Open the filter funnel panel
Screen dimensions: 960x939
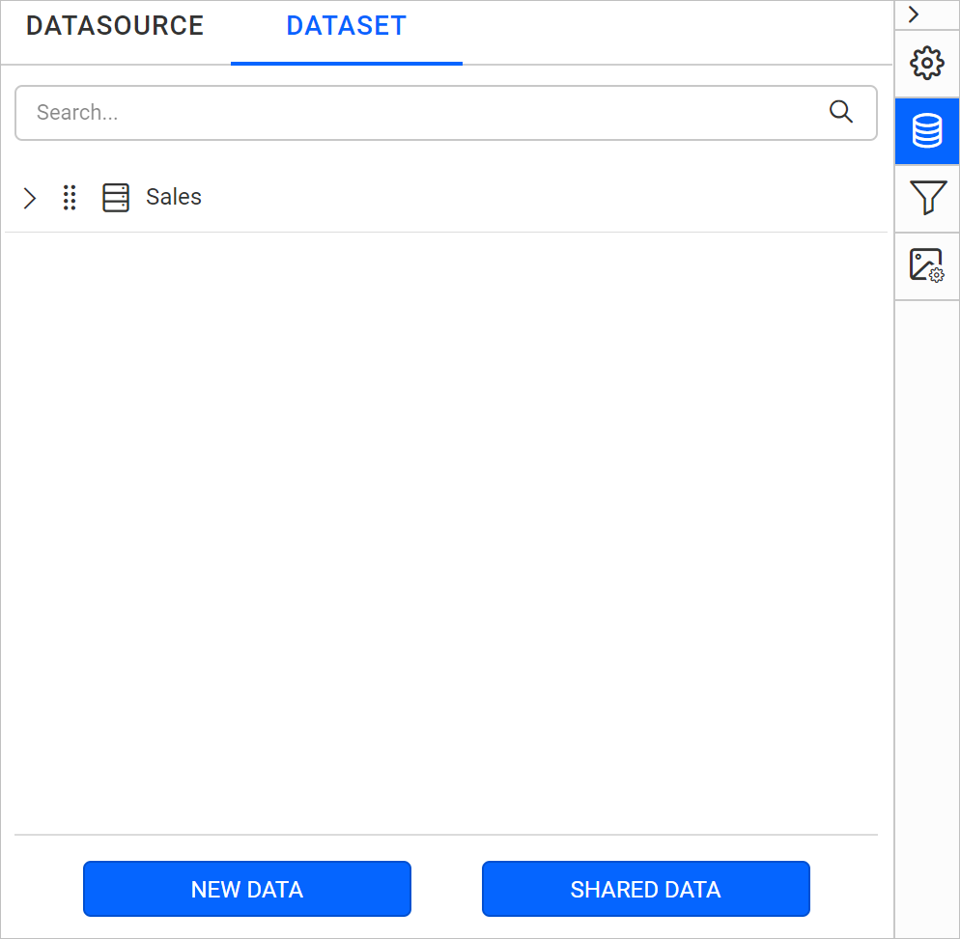tap(927, 198)
